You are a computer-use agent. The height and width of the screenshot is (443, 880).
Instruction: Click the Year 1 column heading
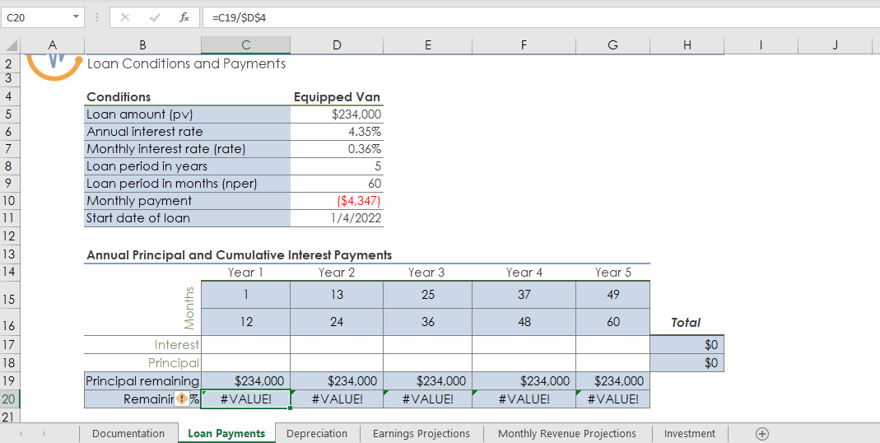click(x=245, y=273)
